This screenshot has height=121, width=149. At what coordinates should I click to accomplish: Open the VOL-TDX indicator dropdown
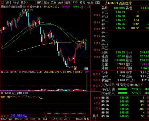click(2, 72)
